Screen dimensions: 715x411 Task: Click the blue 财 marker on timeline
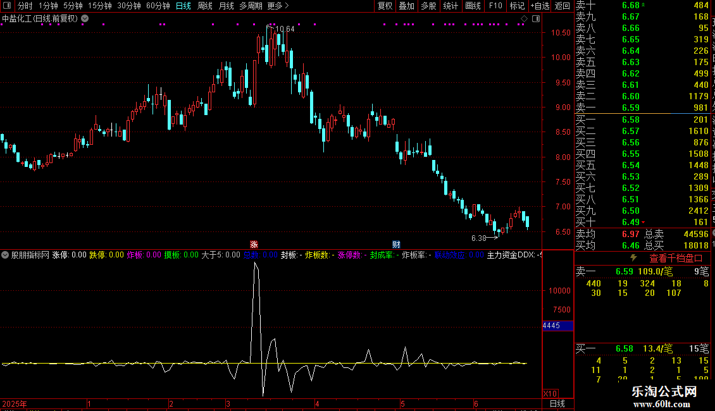click(x=396, y=244)
